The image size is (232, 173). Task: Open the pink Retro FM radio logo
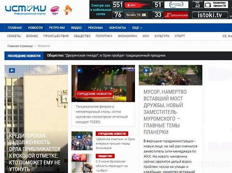(55, 10)
